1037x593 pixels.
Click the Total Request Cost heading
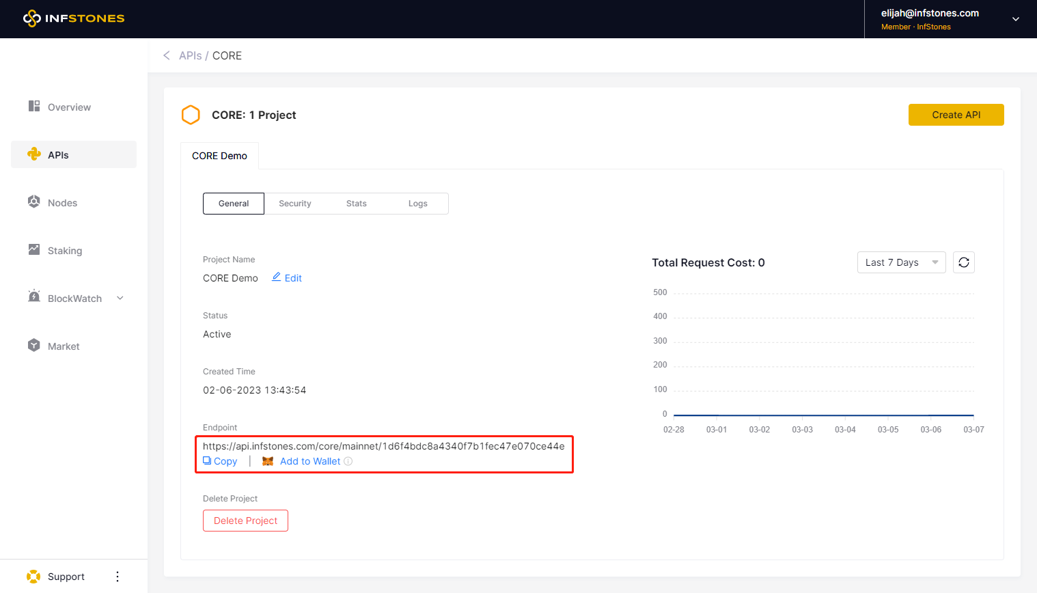[x=708, y=262]
